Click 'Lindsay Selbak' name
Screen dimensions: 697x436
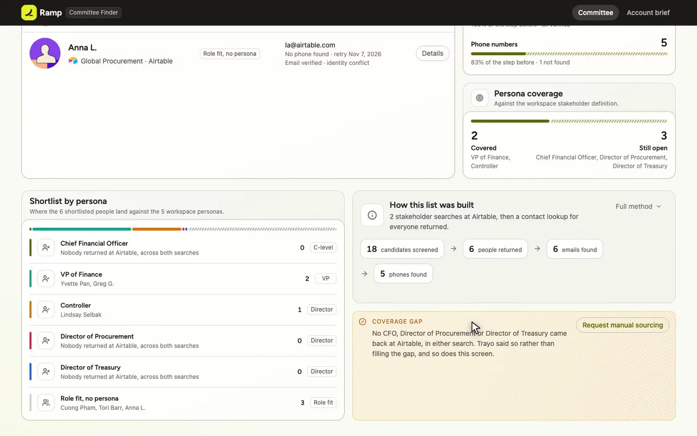[x=81, y=315]
